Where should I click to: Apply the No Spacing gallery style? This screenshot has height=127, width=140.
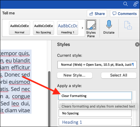coord(44,28)
